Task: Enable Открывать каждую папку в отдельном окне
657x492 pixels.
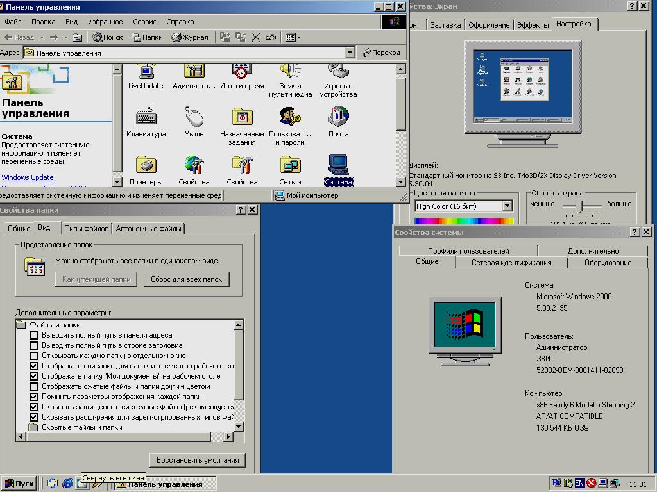Action: coord(33,356)
